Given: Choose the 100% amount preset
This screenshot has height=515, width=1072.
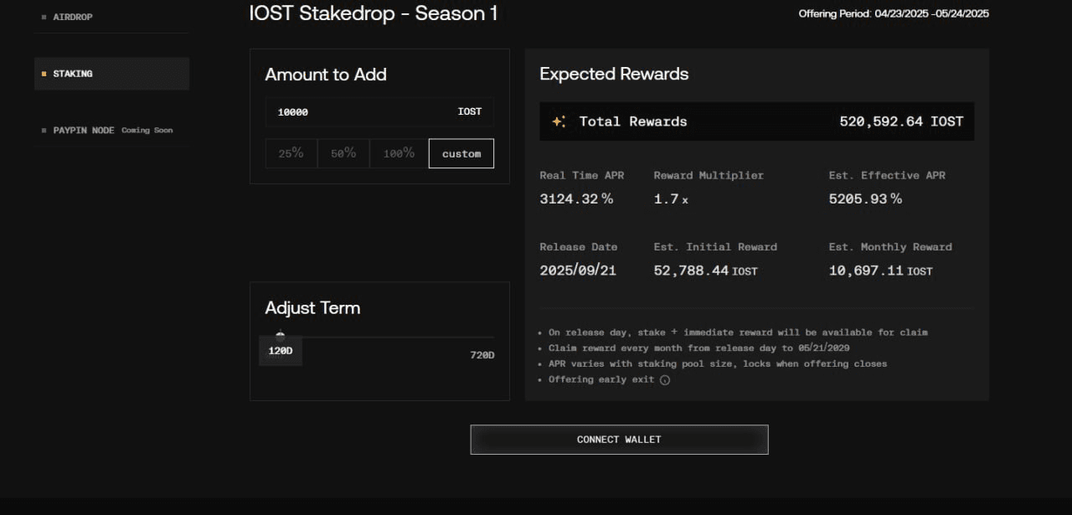Looking at the screenshot, I should point(399,153).
